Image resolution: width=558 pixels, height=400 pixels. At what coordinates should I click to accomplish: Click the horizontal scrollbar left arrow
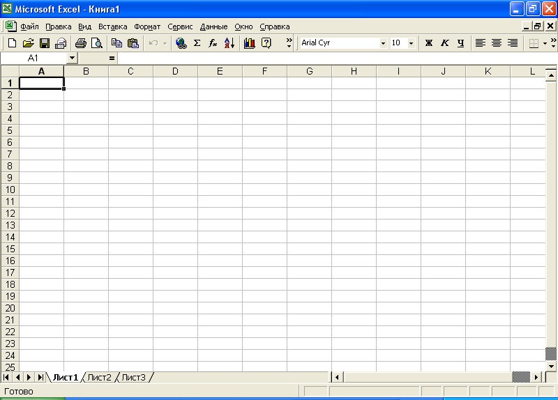[337, 377]
